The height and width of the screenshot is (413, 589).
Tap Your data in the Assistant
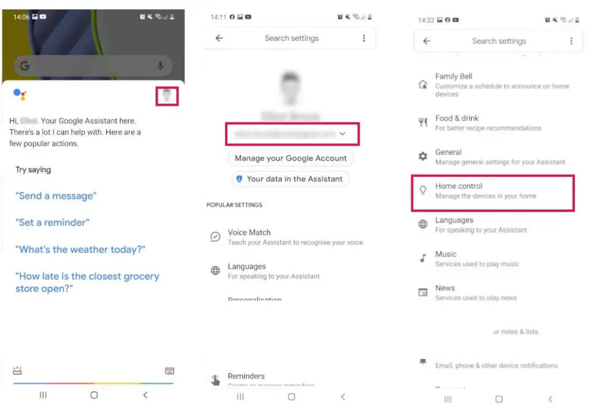(x=290, y=179)
